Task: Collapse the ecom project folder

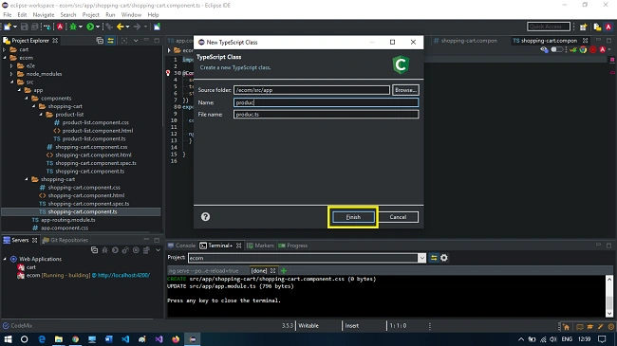Action: (5, 58)
